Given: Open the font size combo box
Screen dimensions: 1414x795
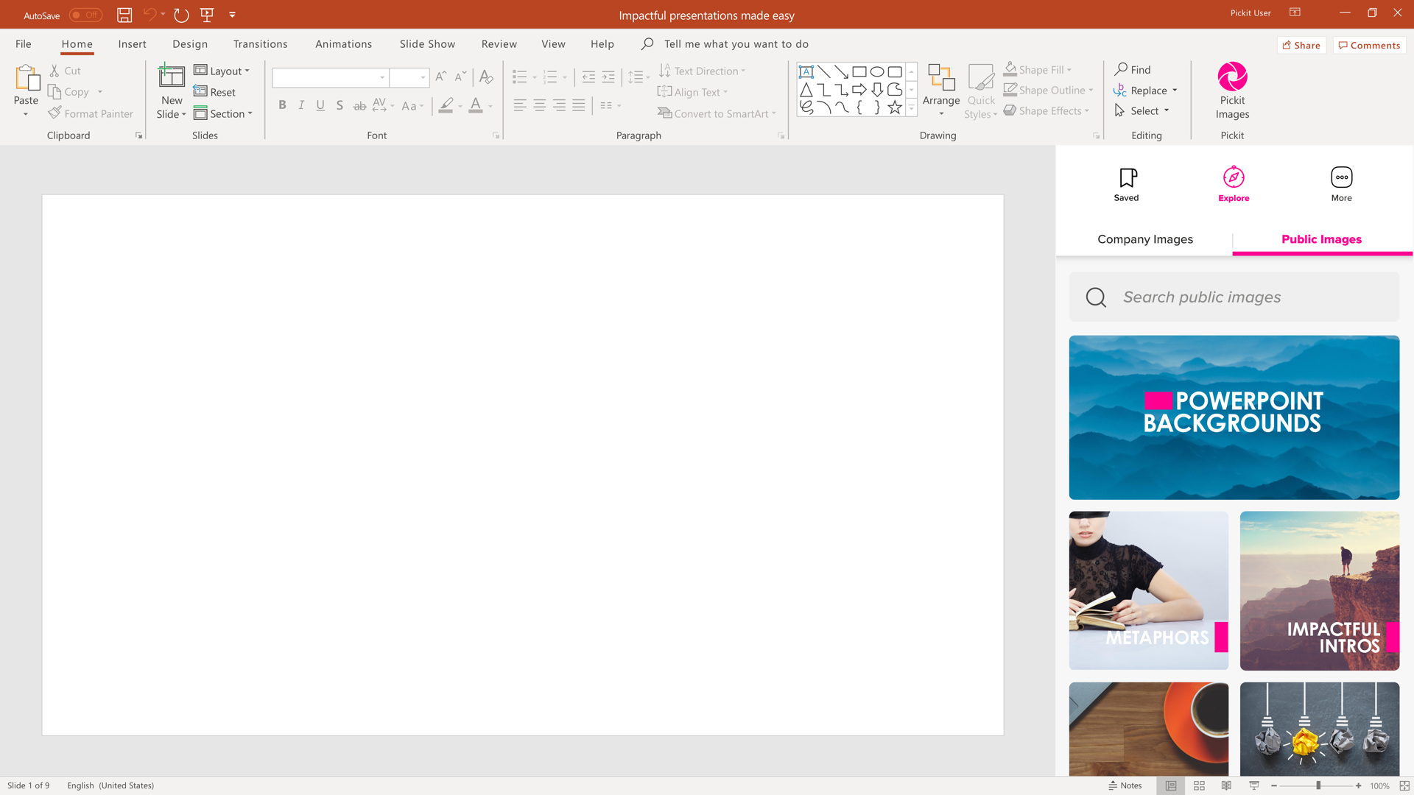Looking at the screenshot, I should 409,77.
